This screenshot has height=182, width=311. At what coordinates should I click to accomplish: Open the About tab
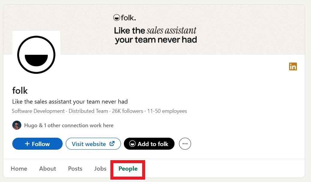[x=47, y=169]
